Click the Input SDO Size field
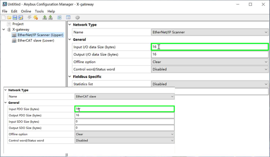Viewport: 270px width, 157px height. 124,121
